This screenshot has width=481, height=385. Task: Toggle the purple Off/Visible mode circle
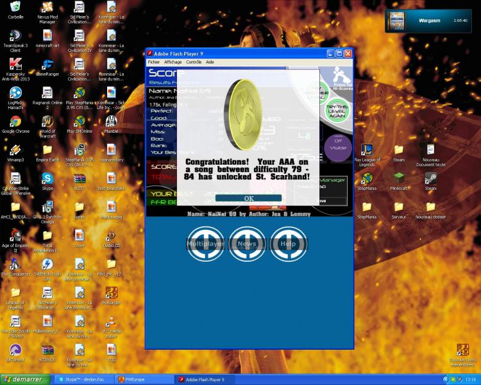coord(338,148)
